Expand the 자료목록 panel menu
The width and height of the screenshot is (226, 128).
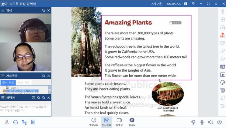pyautogui.click(x=3, y=76)
